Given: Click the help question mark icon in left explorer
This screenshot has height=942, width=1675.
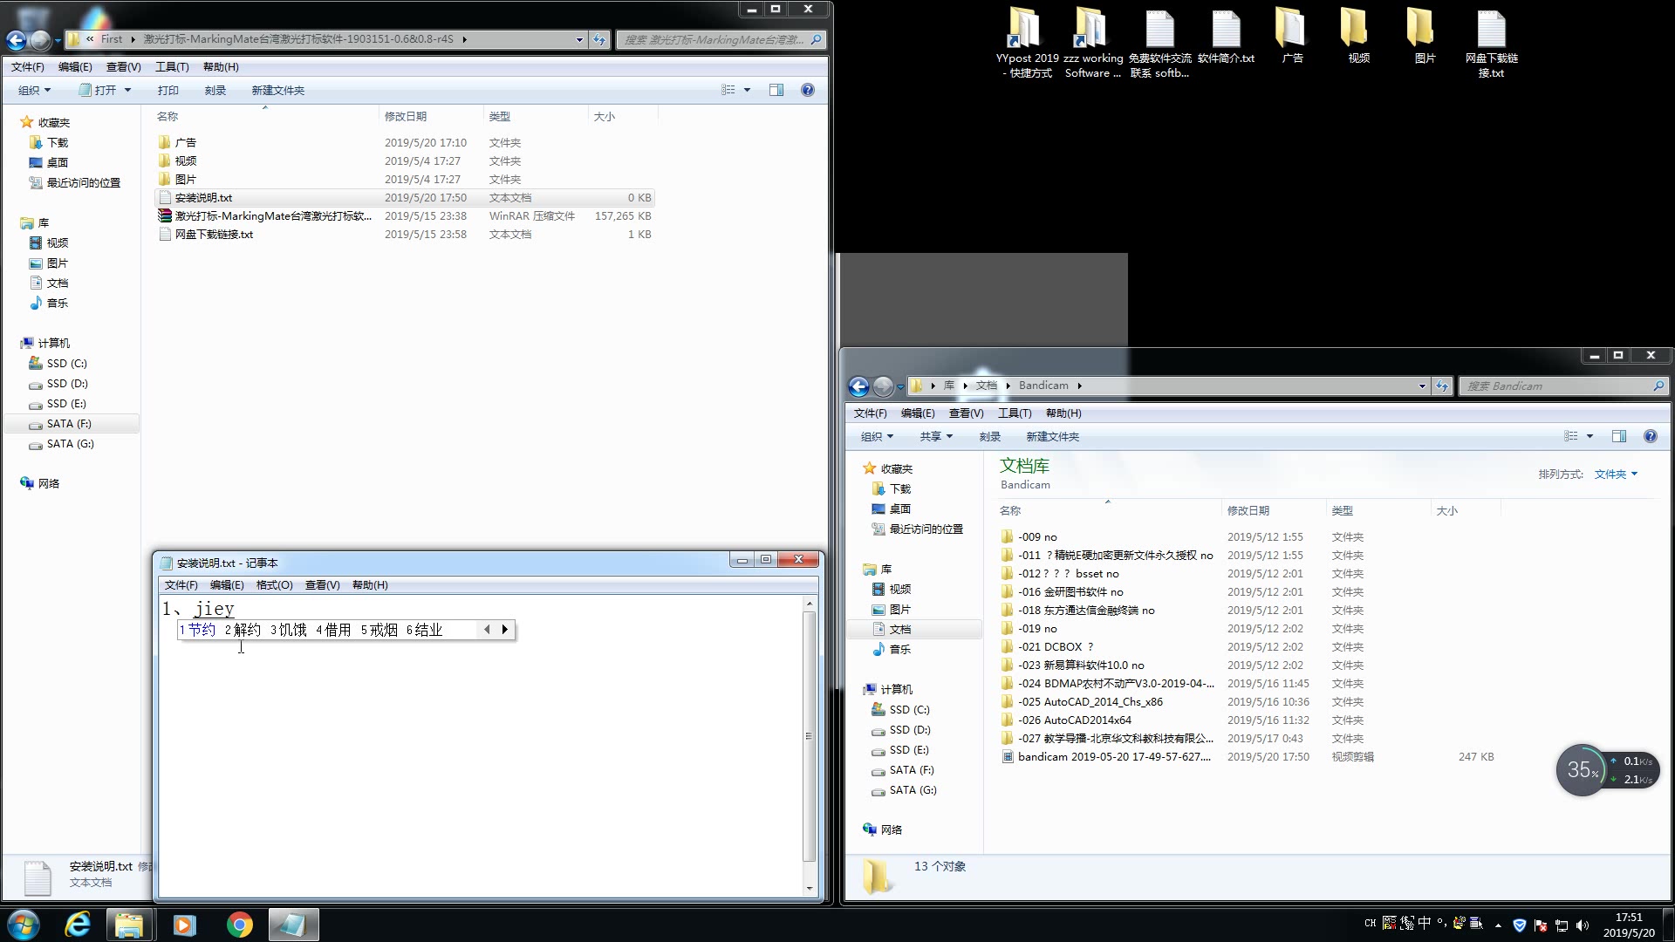Looking at the screenshot, I should point(807,90).
